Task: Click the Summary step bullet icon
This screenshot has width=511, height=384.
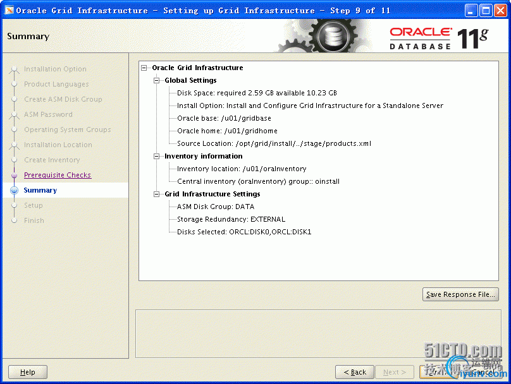Action: click(15, 190)
